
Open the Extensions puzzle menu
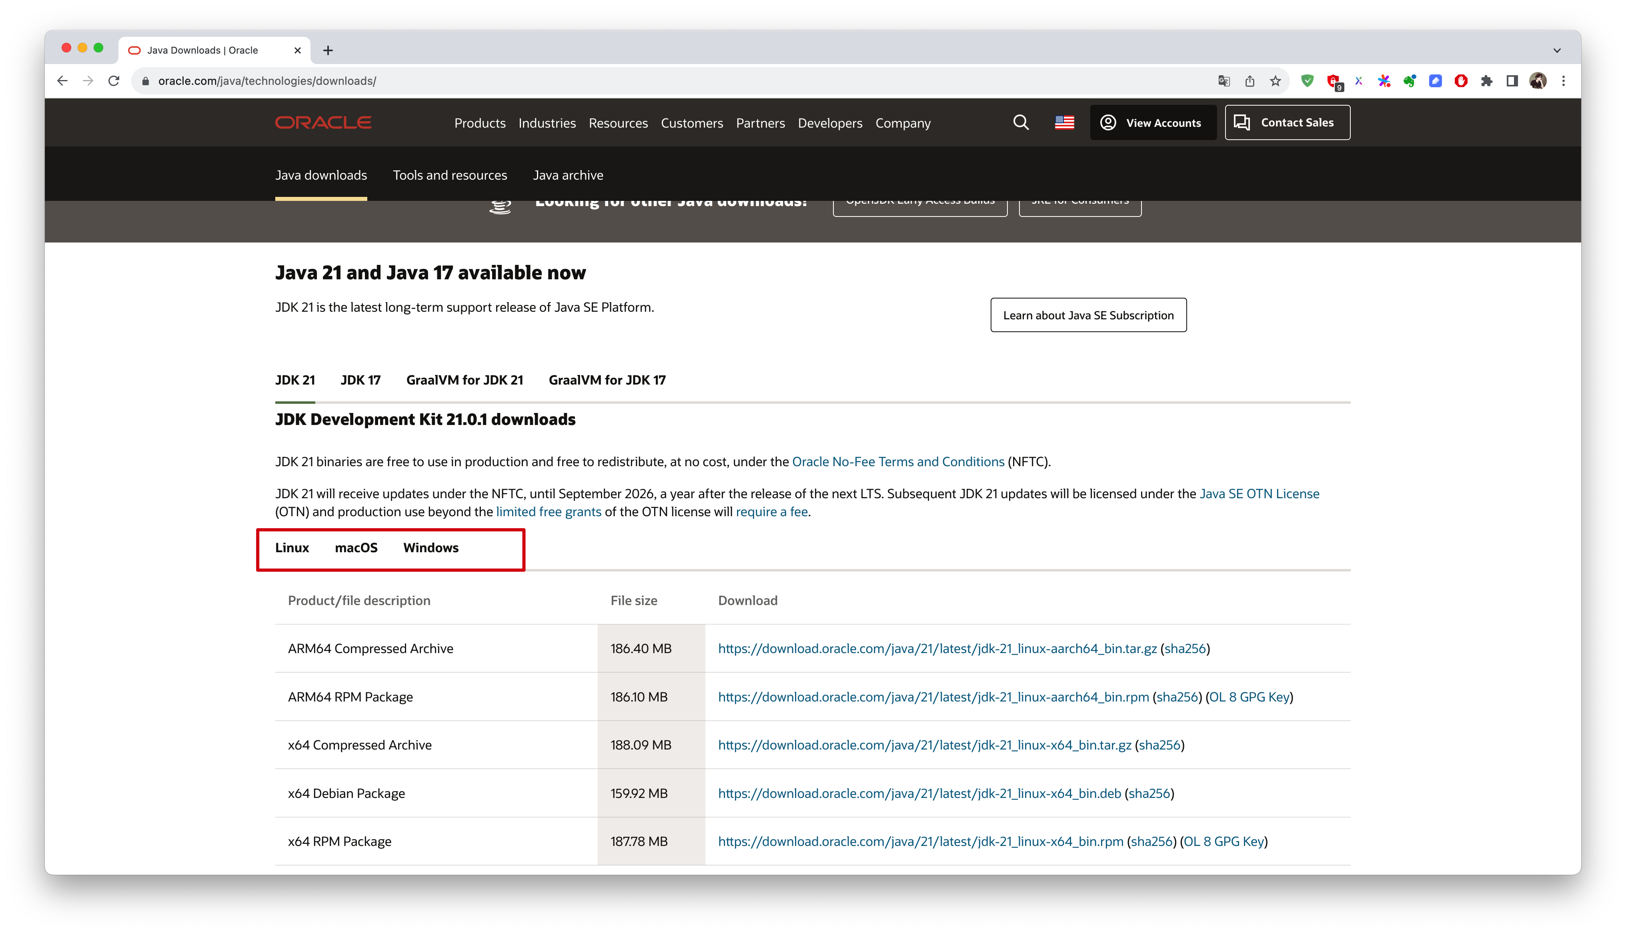(x=1487, y=81)
